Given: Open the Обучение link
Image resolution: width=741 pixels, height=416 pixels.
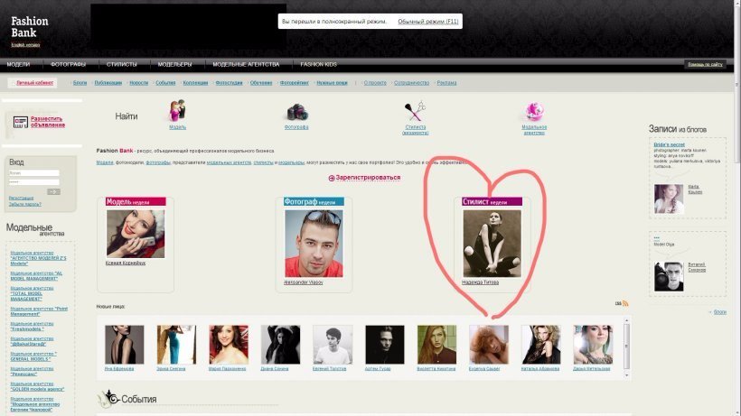Looking at the screenshot, I should pos(261,82).
